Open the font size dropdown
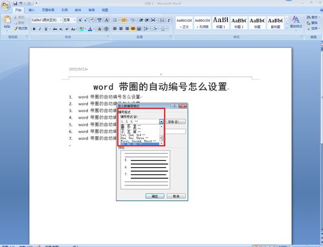 (74, 20)
